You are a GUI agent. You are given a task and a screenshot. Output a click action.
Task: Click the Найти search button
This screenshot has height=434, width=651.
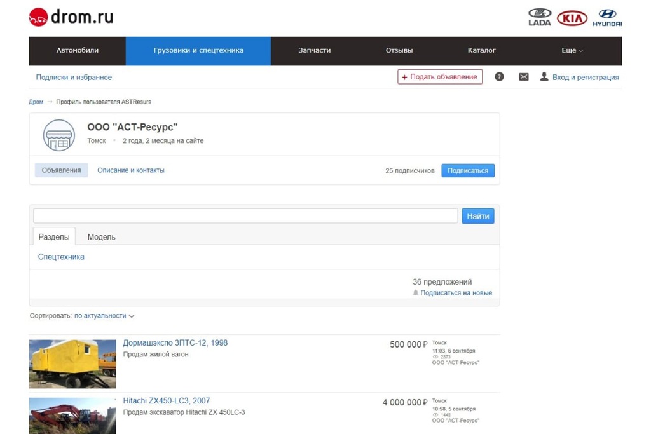point(477,216)
